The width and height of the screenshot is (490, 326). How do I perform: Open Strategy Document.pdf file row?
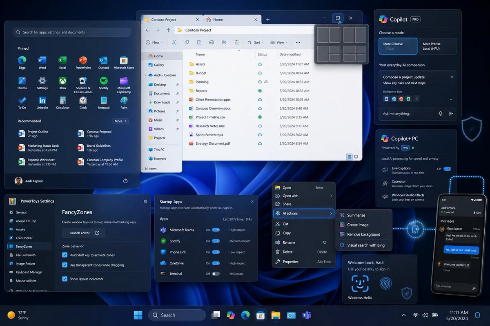tap(271, 143)
